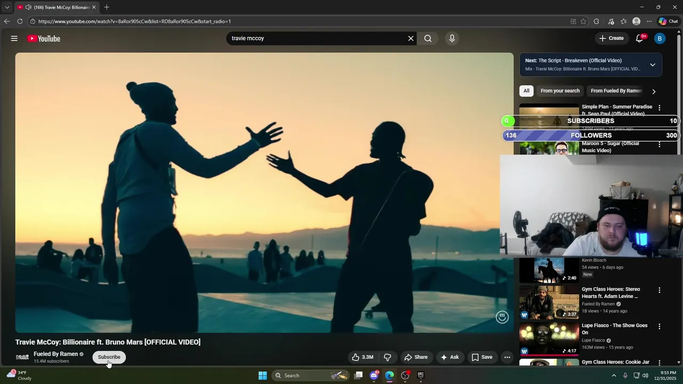Open the browser Extensions icon
This screenshot has height=384, width=683.
(596, 21)
